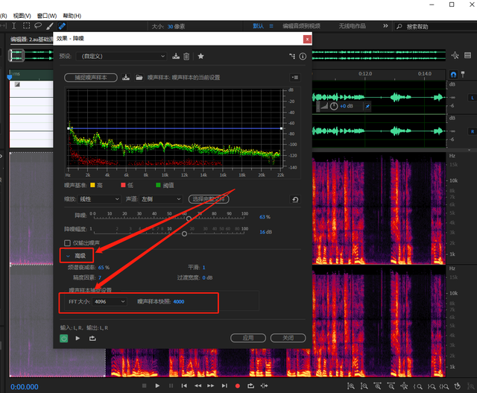
Task: Click the 降噪 noise reduction slider handle
Action: pyautogui.click(x=189, y=217)
